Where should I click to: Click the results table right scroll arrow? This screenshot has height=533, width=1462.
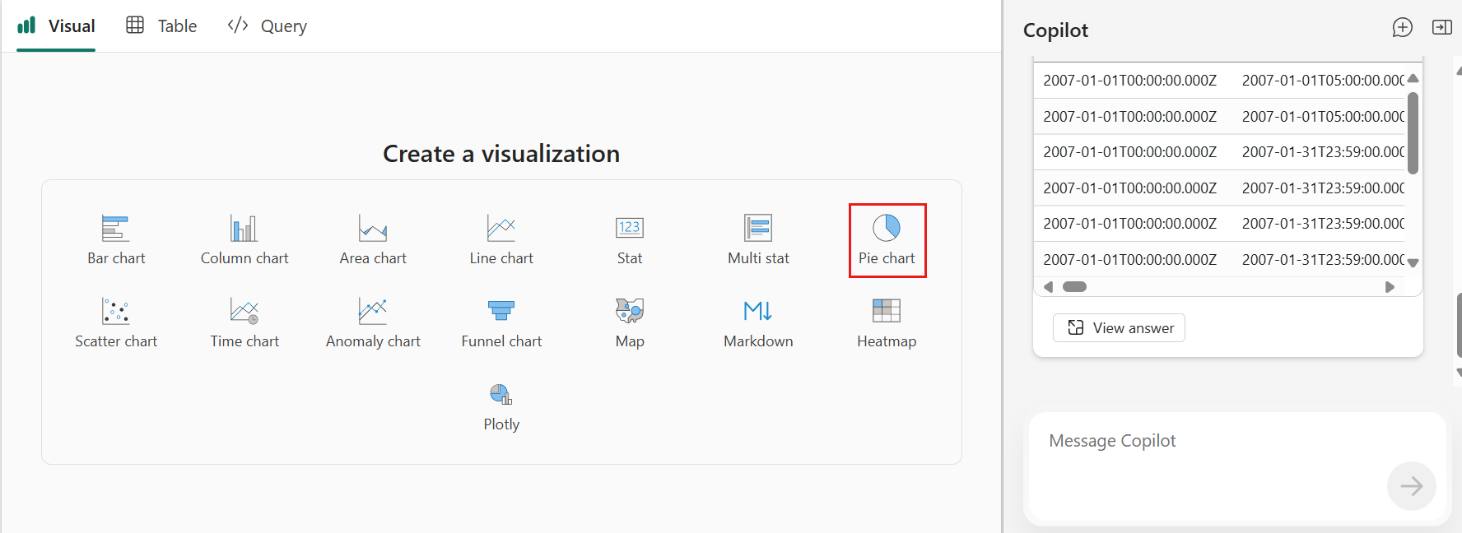coord(1390,287)
